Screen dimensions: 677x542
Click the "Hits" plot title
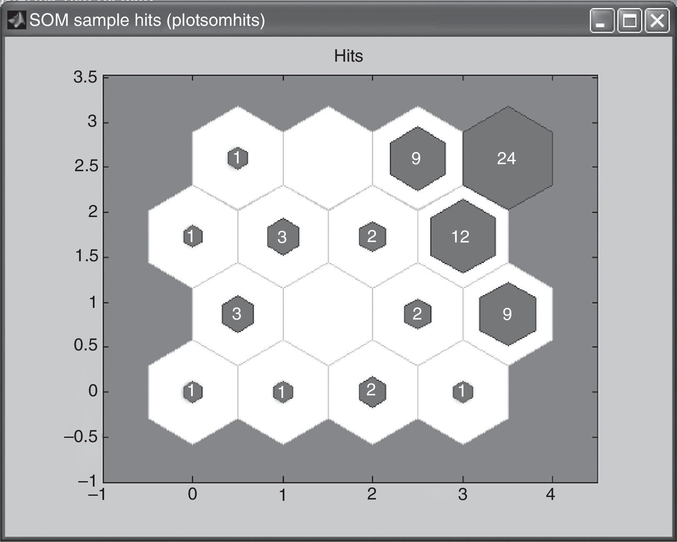[x=348, y=56]
